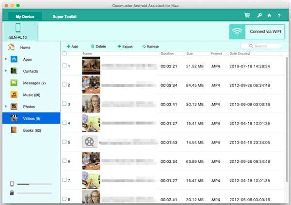Open thumbnail of video 1
The height and width of the screenshot is (205, 291).
[91, 66]
